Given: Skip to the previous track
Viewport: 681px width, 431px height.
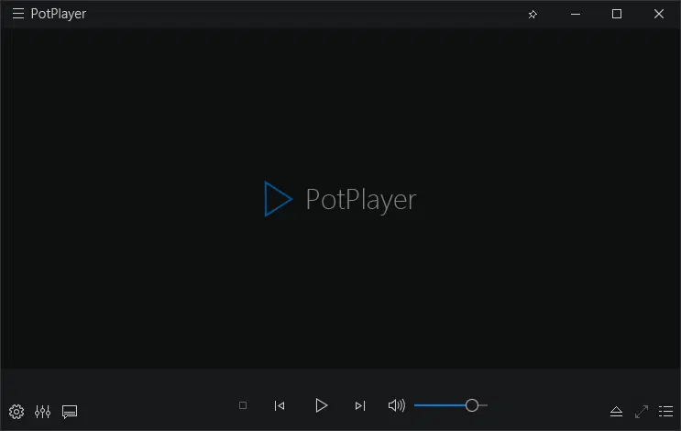Looking at the screenshot, I should (280, 406).
